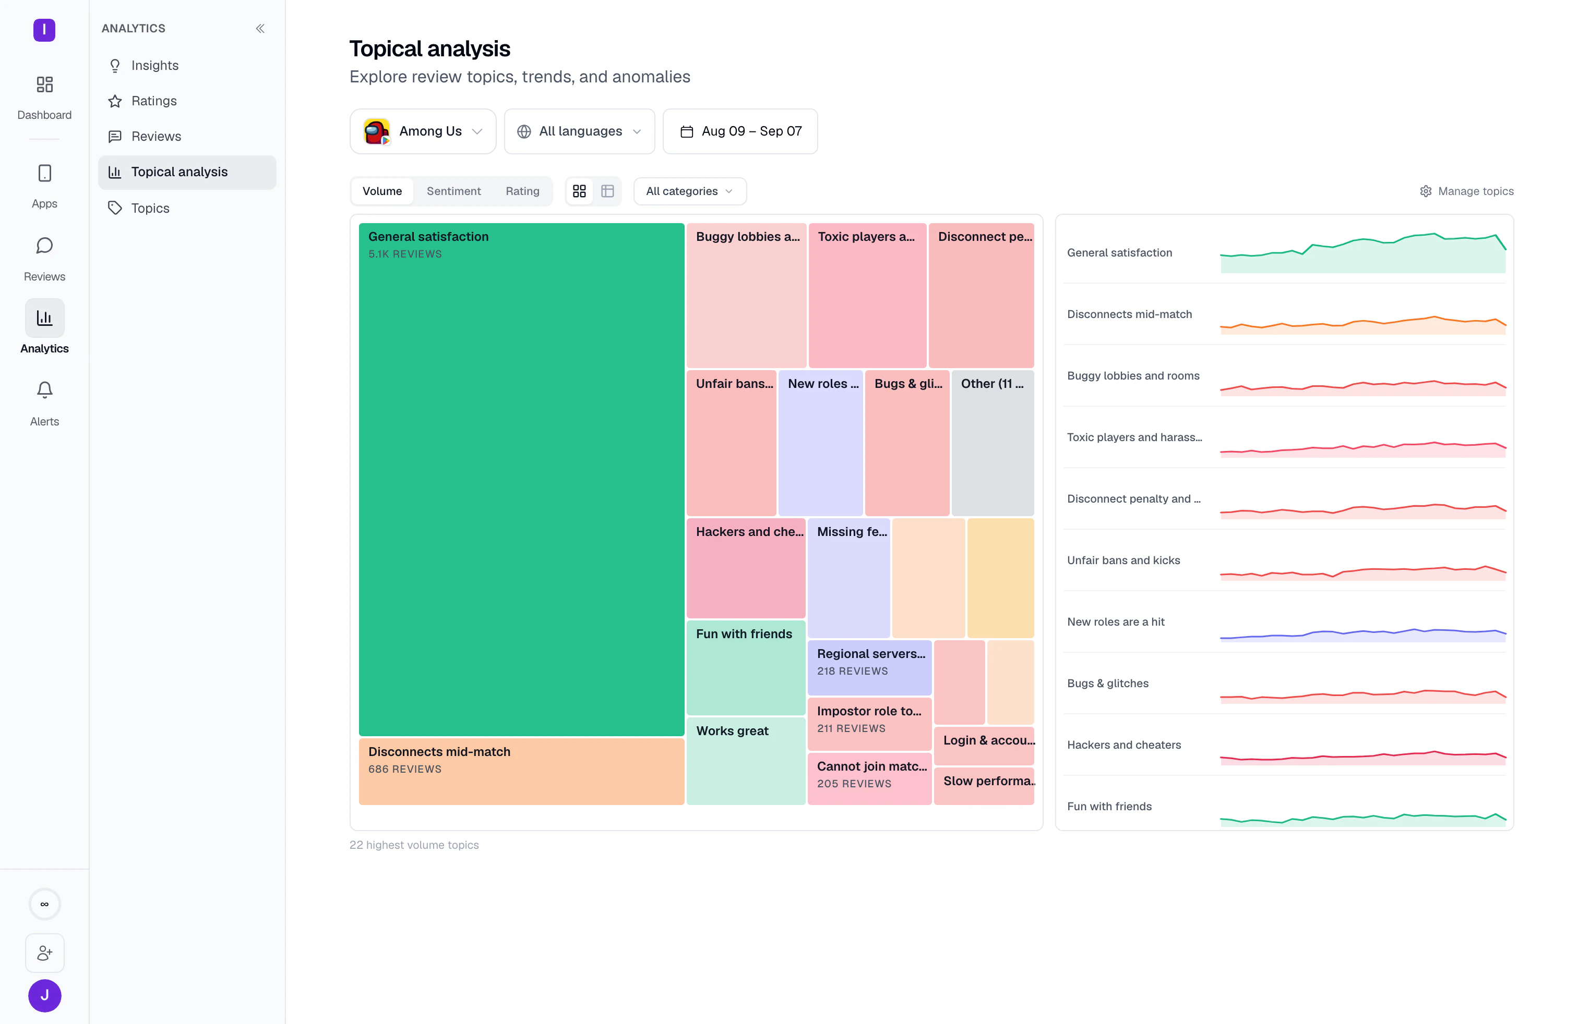This screenshot has height=1024, width=1578.
Task: Expand the All categories dropdown
Action: coord(689,191)
